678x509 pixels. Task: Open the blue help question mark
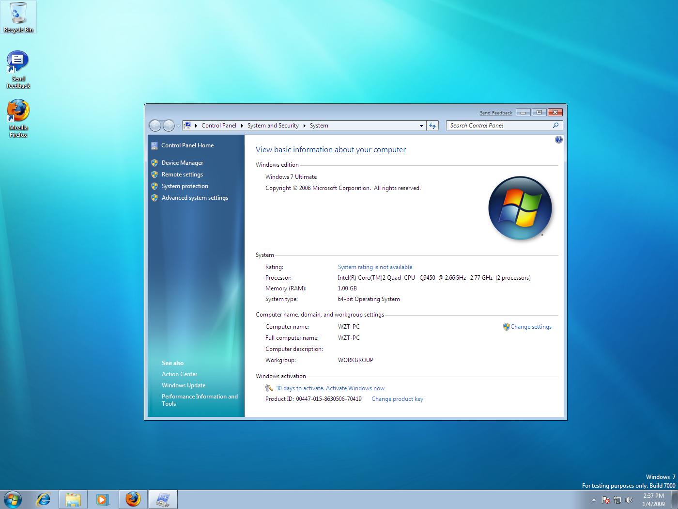[x=558, y=140]
